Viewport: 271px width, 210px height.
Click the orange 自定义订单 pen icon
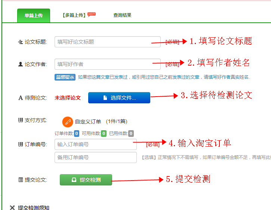68,122
